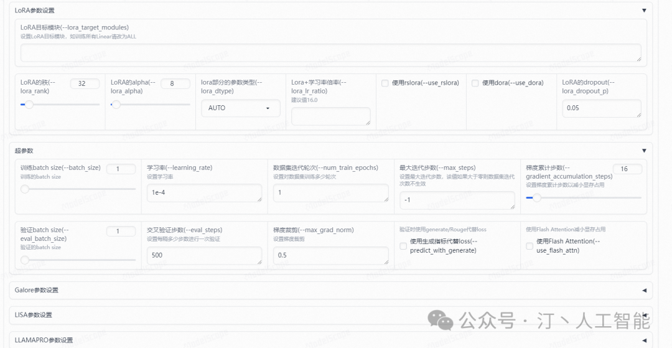Expand the LISA参数设置 section

point(644,315)
